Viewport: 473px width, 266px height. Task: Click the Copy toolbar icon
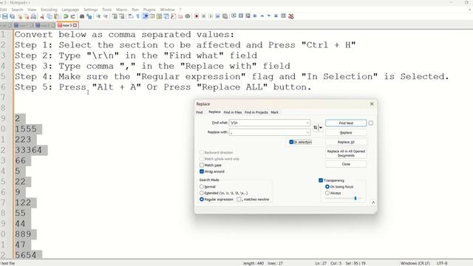point(50,16)
